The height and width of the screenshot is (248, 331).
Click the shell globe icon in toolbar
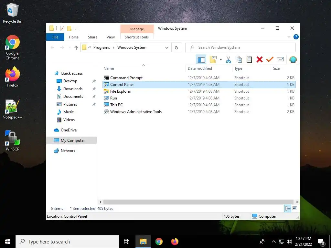293,59
